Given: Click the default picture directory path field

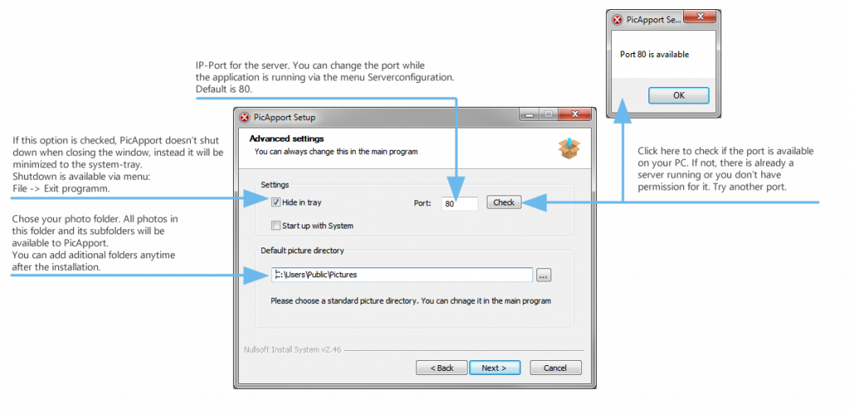Looking at the screenshot, I should 402,275.
